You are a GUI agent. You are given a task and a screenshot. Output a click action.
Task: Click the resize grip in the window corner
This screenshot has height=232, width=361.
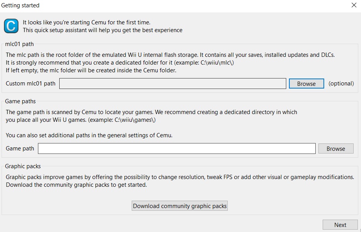coord(359,230)
